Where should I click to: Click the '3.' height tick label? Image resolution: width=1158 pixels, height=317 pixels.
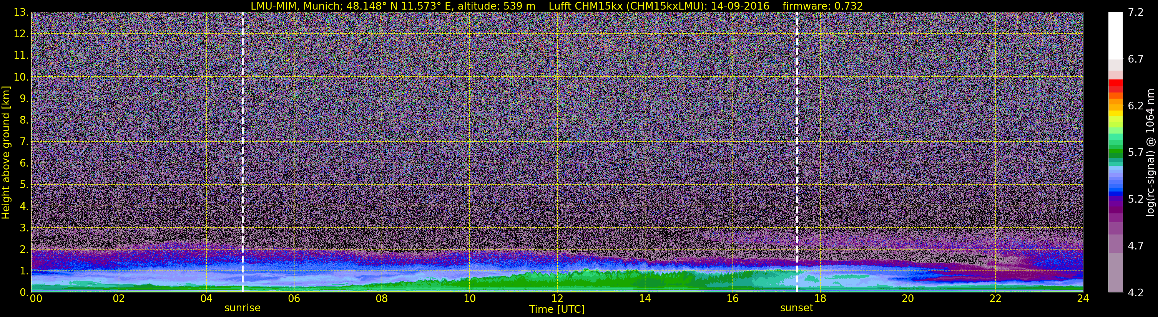click(24, 228)
